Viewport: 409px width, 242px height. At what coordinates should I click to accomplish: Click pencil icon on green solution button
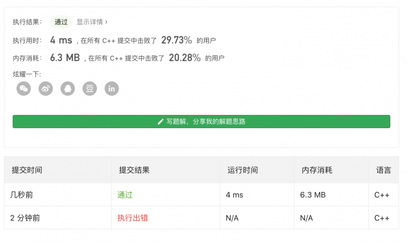tap(160, 122)
